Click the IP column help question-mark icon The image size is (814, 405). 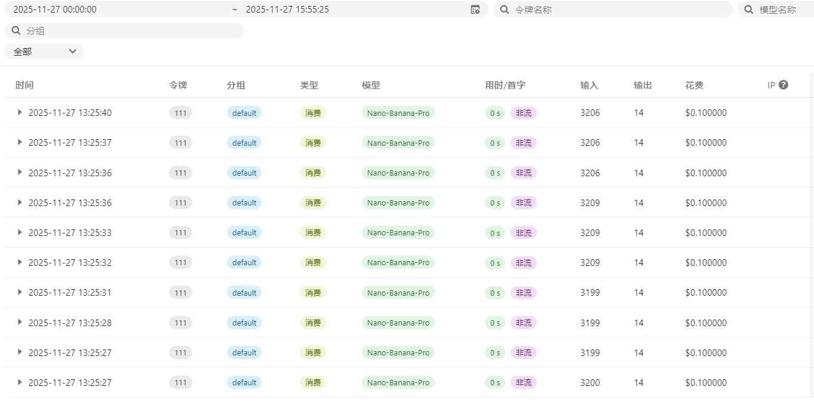point(784,85)
